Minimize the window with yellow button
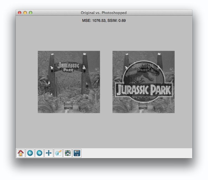 point(25,13)
